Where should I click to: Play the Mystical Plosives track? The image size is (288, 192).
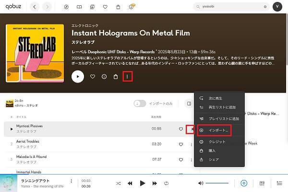12,129
